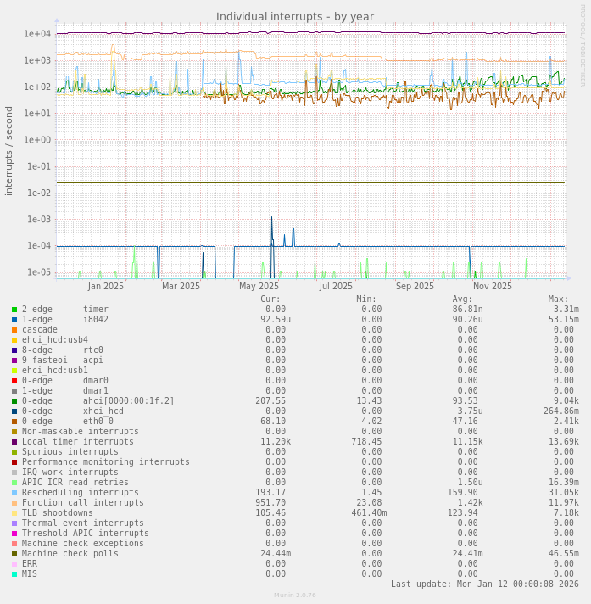
Task: Click the 'interrupts / second' y-axis label
Action: (9, 151)
